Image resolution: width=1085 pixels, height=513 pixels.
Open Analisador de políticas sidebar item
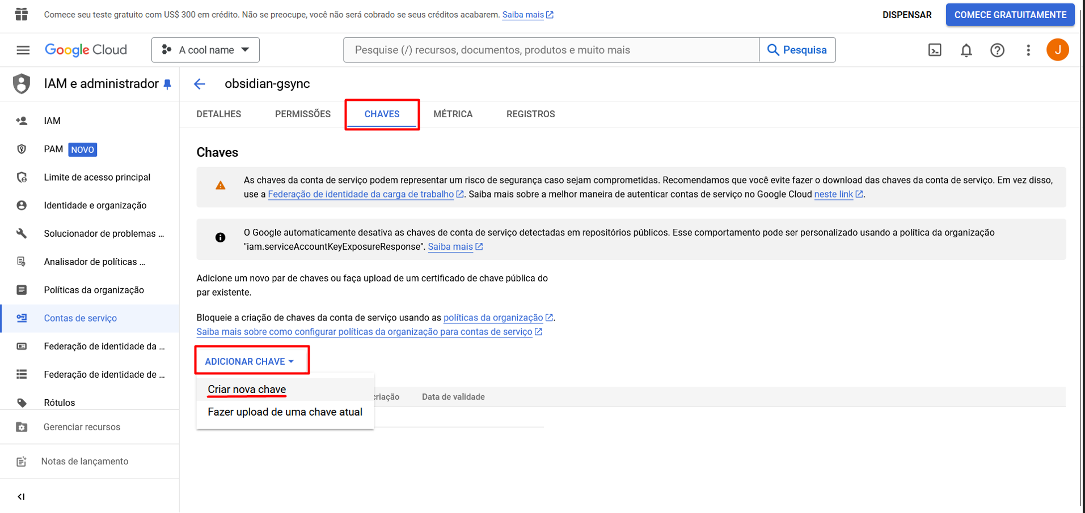[90, 262]
